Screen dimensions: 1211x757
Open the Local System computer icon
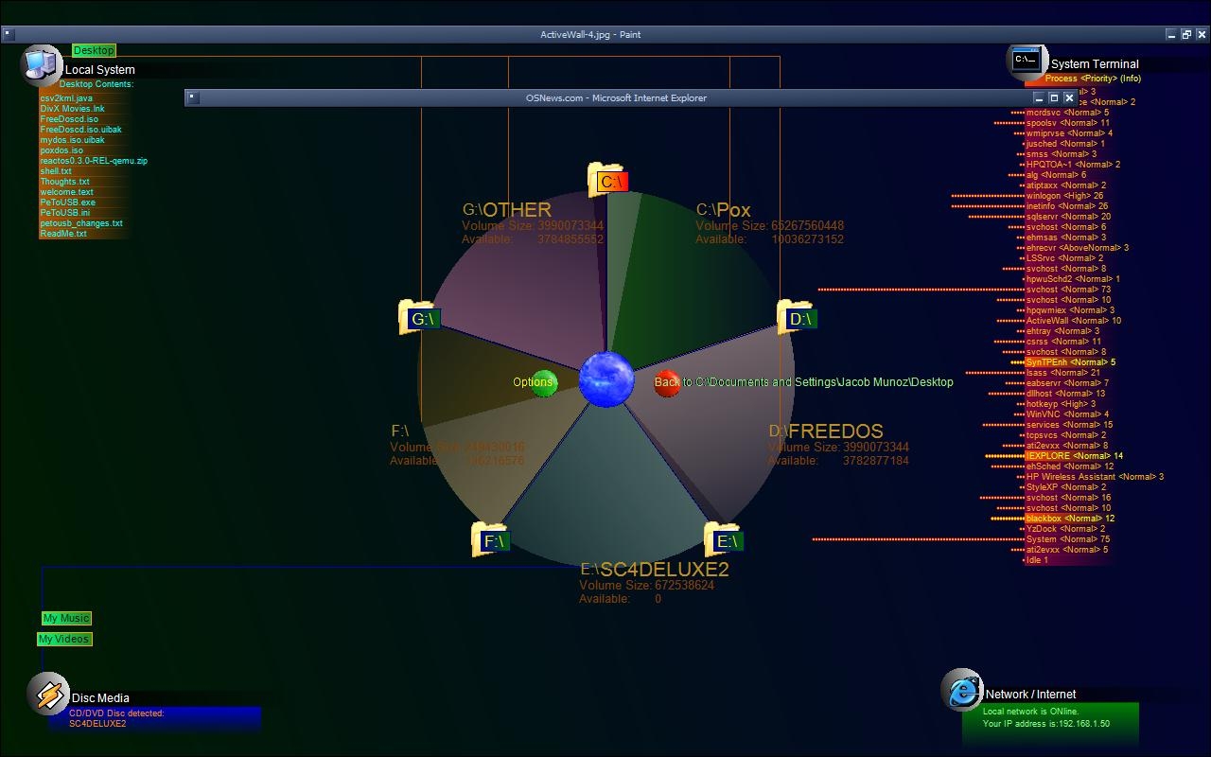pos(42,65)
